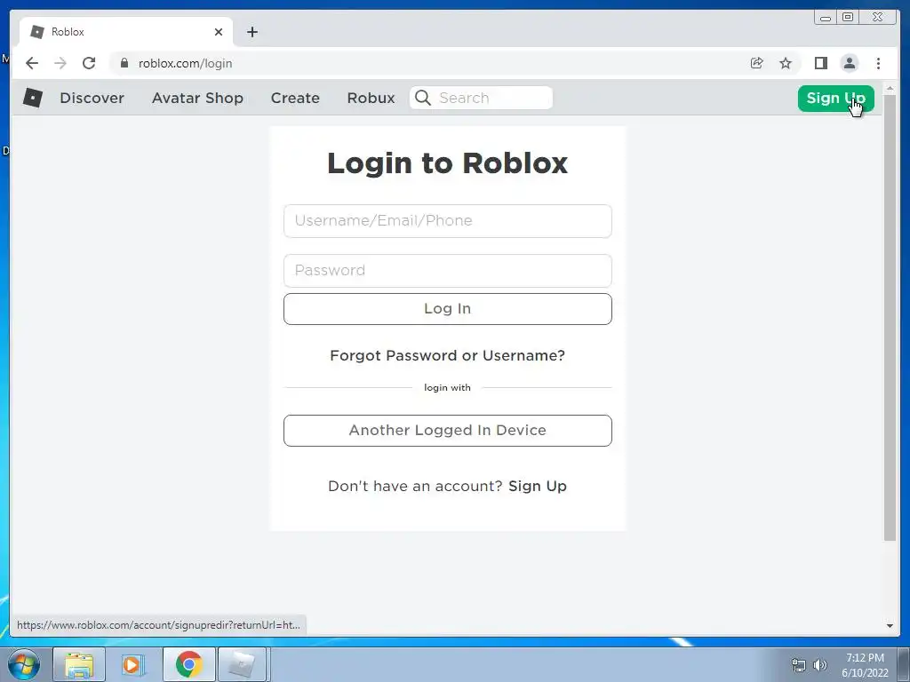Open network status tray icon

pos(799,665)
